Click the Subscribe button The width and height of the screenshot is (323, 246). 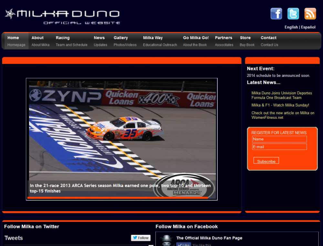point(266,160)
